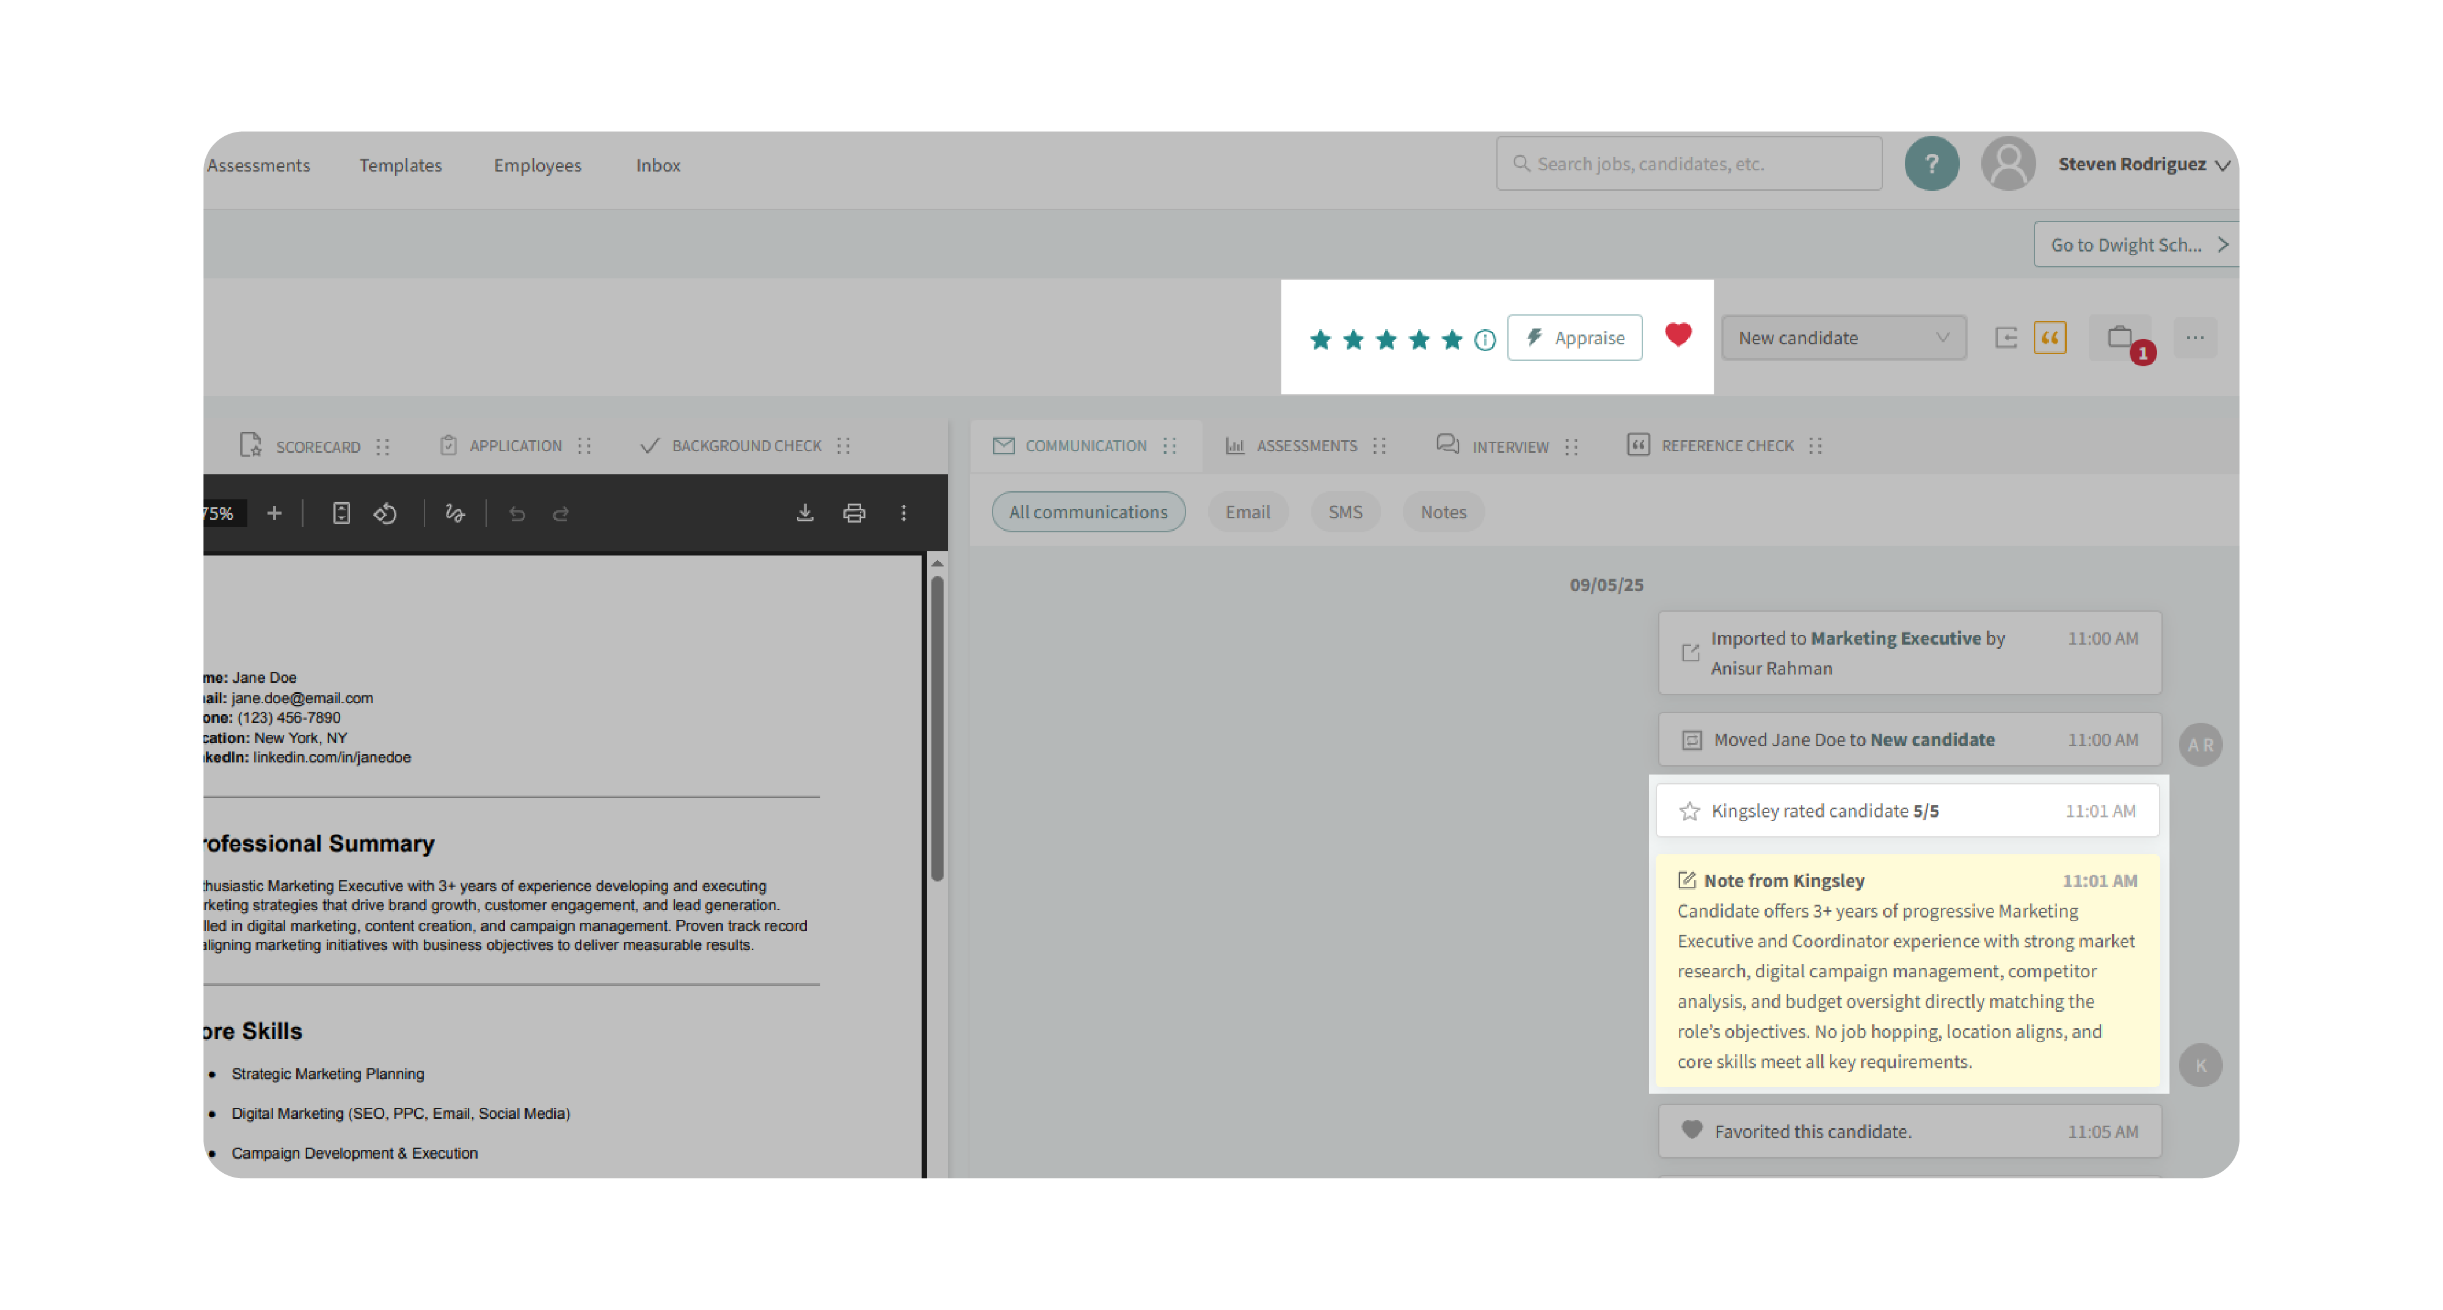The width and height of the screenshot is (2443, 1310).
Task: Rotate the resume document view
Action: pos(385,513)
